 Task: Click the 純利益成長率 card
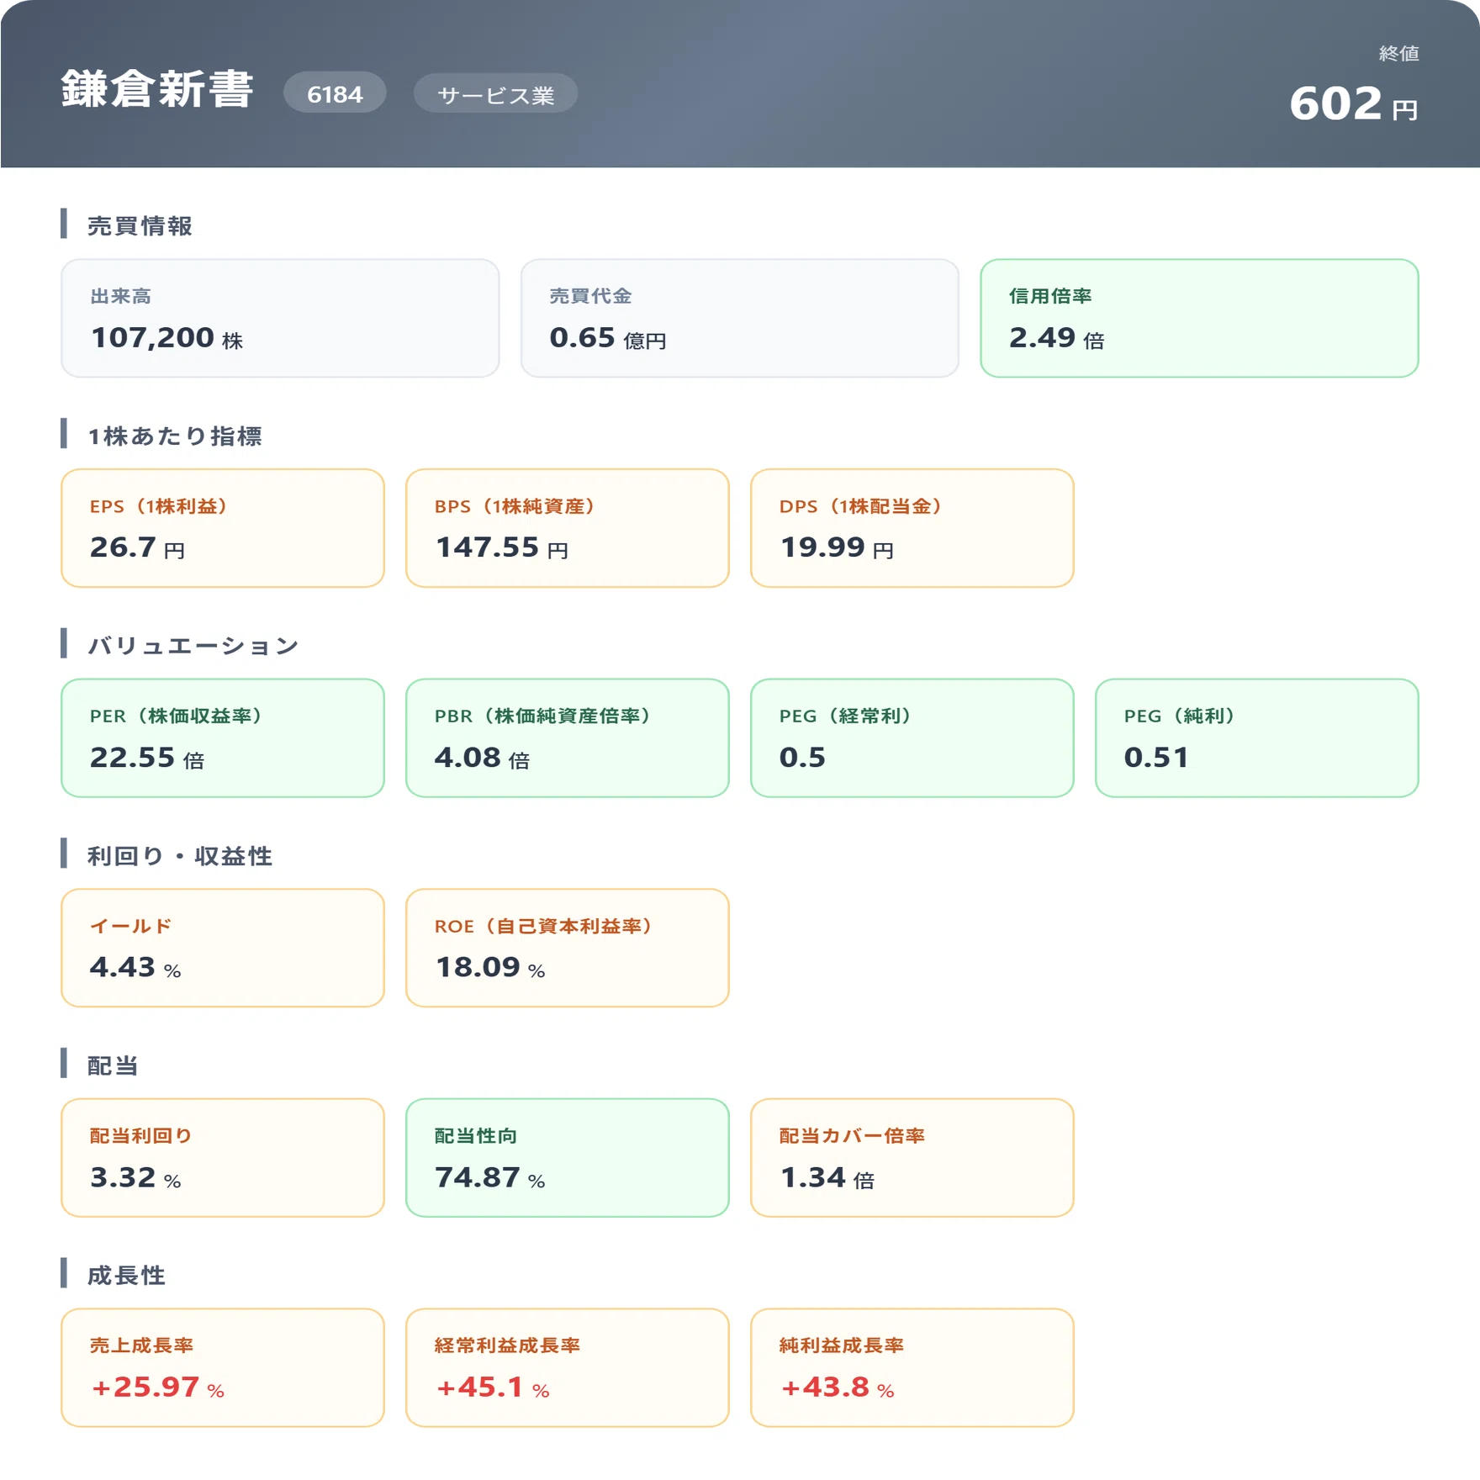click(912, 1367)
